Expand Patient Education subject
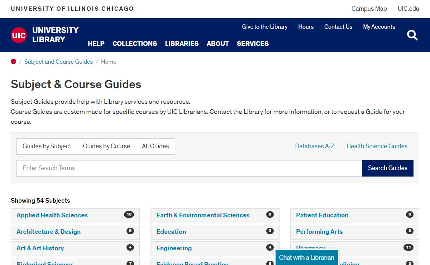This screenshot has width=430, height=265. pyautogui.click(x=355, y=216)
